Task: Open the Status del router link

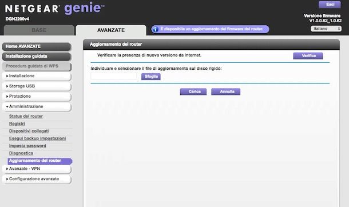Action: pyautogui.click(x=26, y=116)
